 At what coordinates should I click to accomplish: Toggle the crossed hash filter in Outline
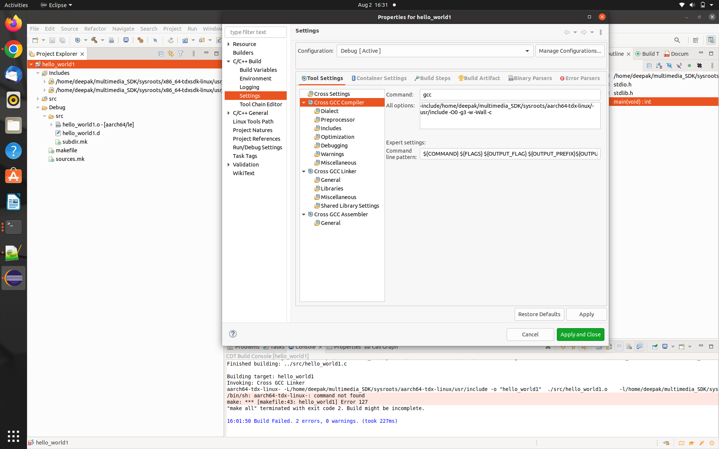click(x=699, y=65)
